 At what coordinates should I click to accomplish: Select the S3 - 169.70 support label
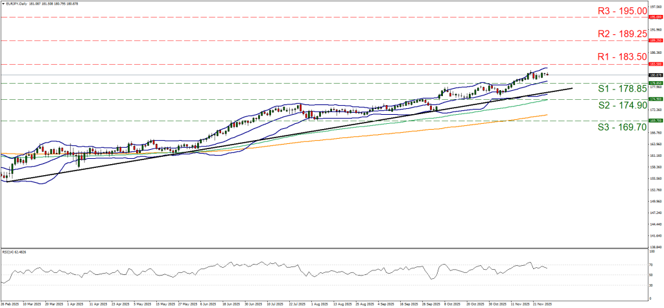(x=622, y=127)
